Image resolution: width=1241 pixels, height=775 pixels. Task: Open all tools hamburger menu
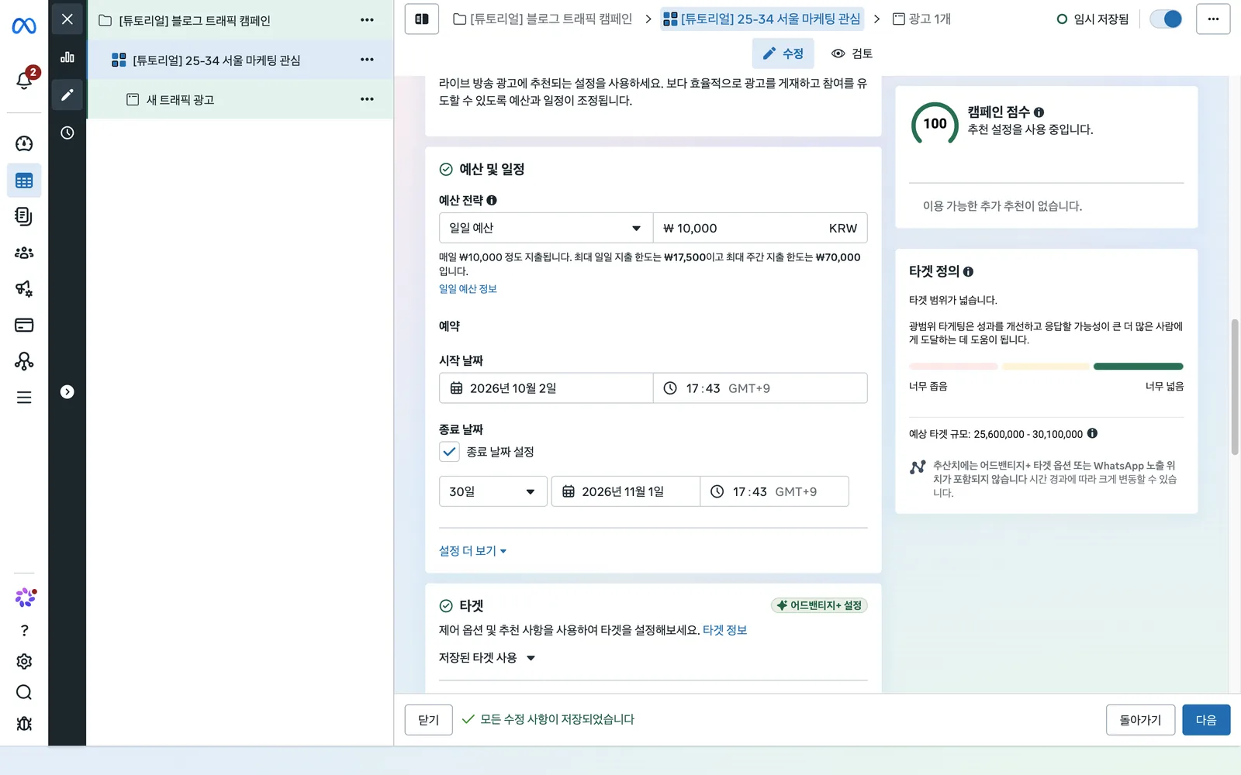24,398
